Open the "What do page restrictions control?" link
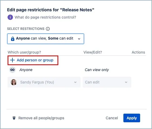Screen dimensions: 152x129 click(x=45, y=17)
